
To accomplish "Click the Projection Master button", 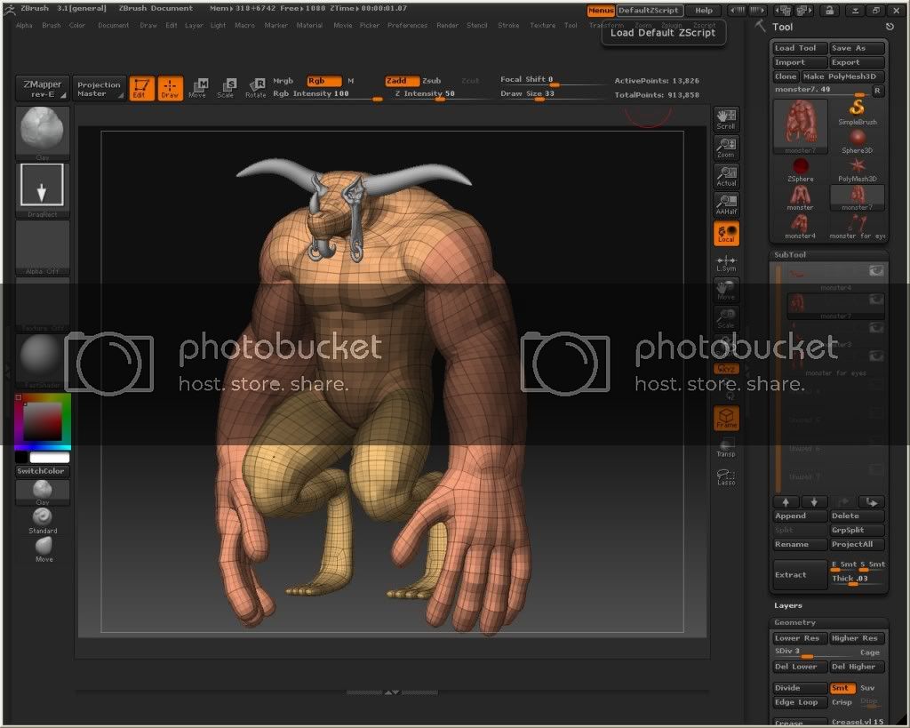I will point(99,89).
